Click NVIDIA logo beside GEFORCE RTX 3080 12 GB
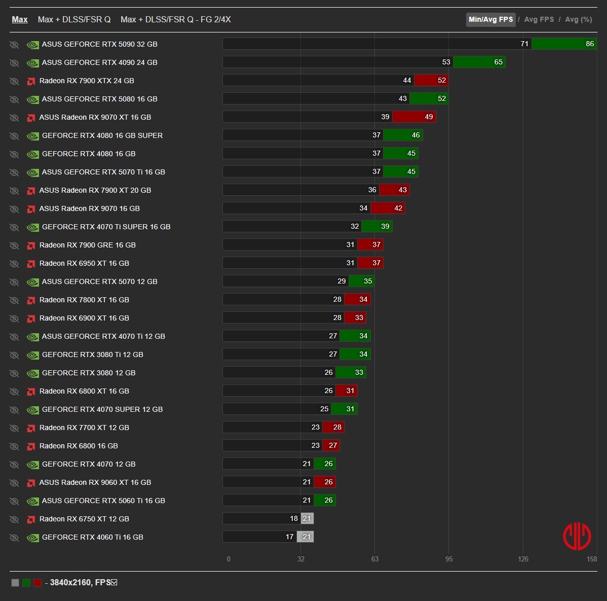This screenshot has height=601, width=607. click(32, 373)
